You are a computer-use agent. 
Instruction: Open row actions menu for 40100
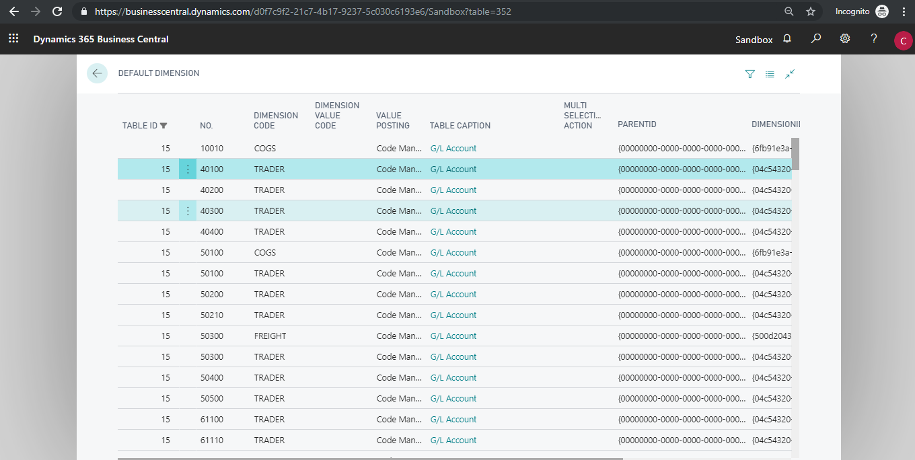pos(188,169)
